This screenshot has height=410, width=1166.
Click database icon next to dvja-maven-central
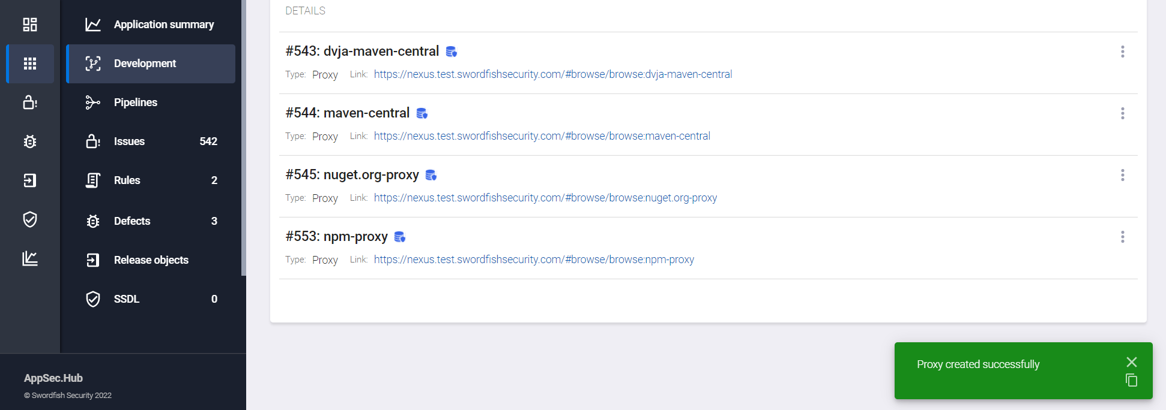pos(452,52)
